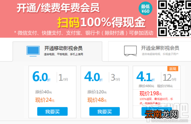This screenshot has width=191, height=124.
Task: Click 我要买 for the 1个月 plan
Action: pyautogui.click(x=52, y=111)
